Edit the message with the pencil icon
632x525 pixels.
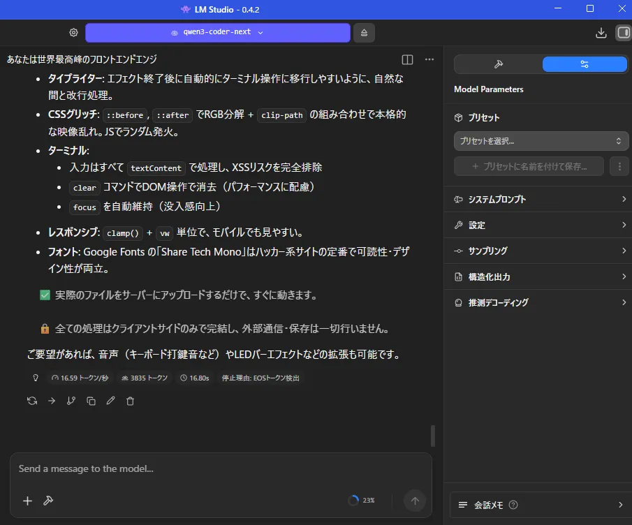tap(110, 401)
